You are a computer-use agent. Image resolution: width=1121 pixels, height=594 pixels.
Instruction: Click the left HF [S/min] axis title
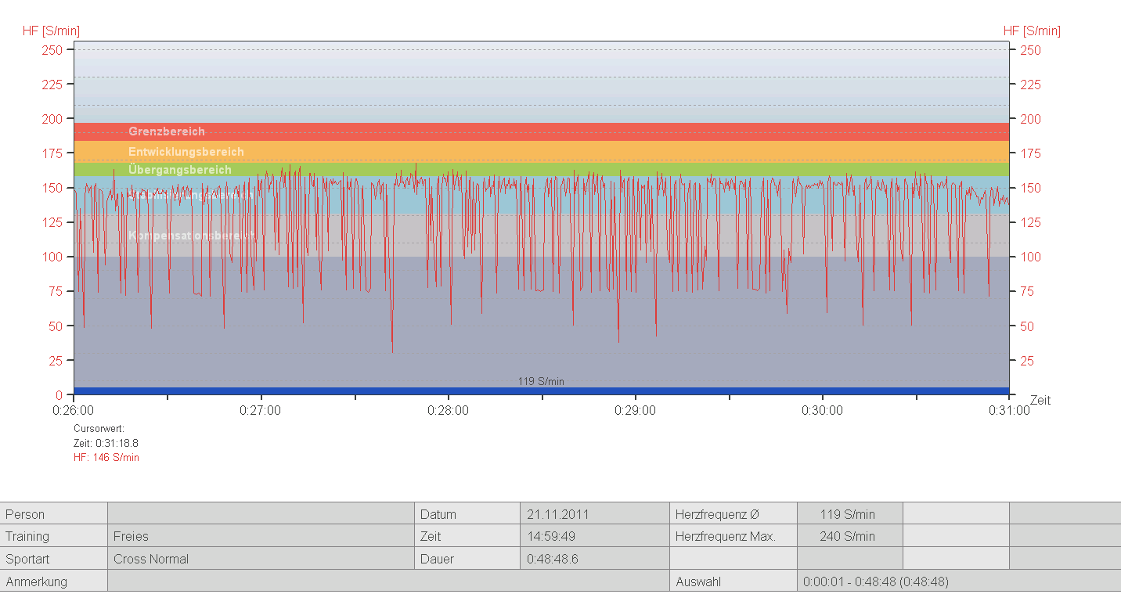51,31
